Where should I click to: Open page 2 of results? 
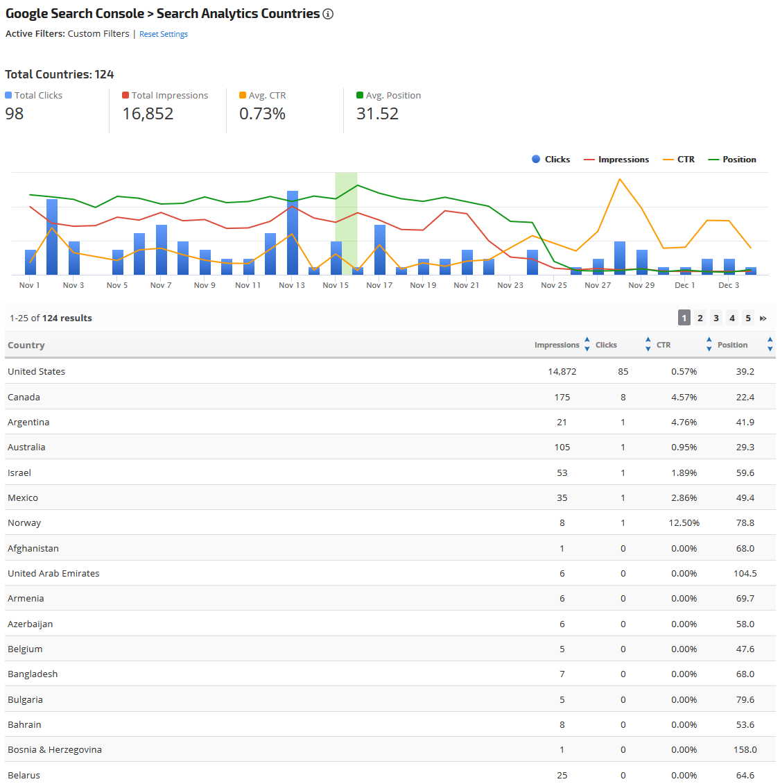pos(700,318)
